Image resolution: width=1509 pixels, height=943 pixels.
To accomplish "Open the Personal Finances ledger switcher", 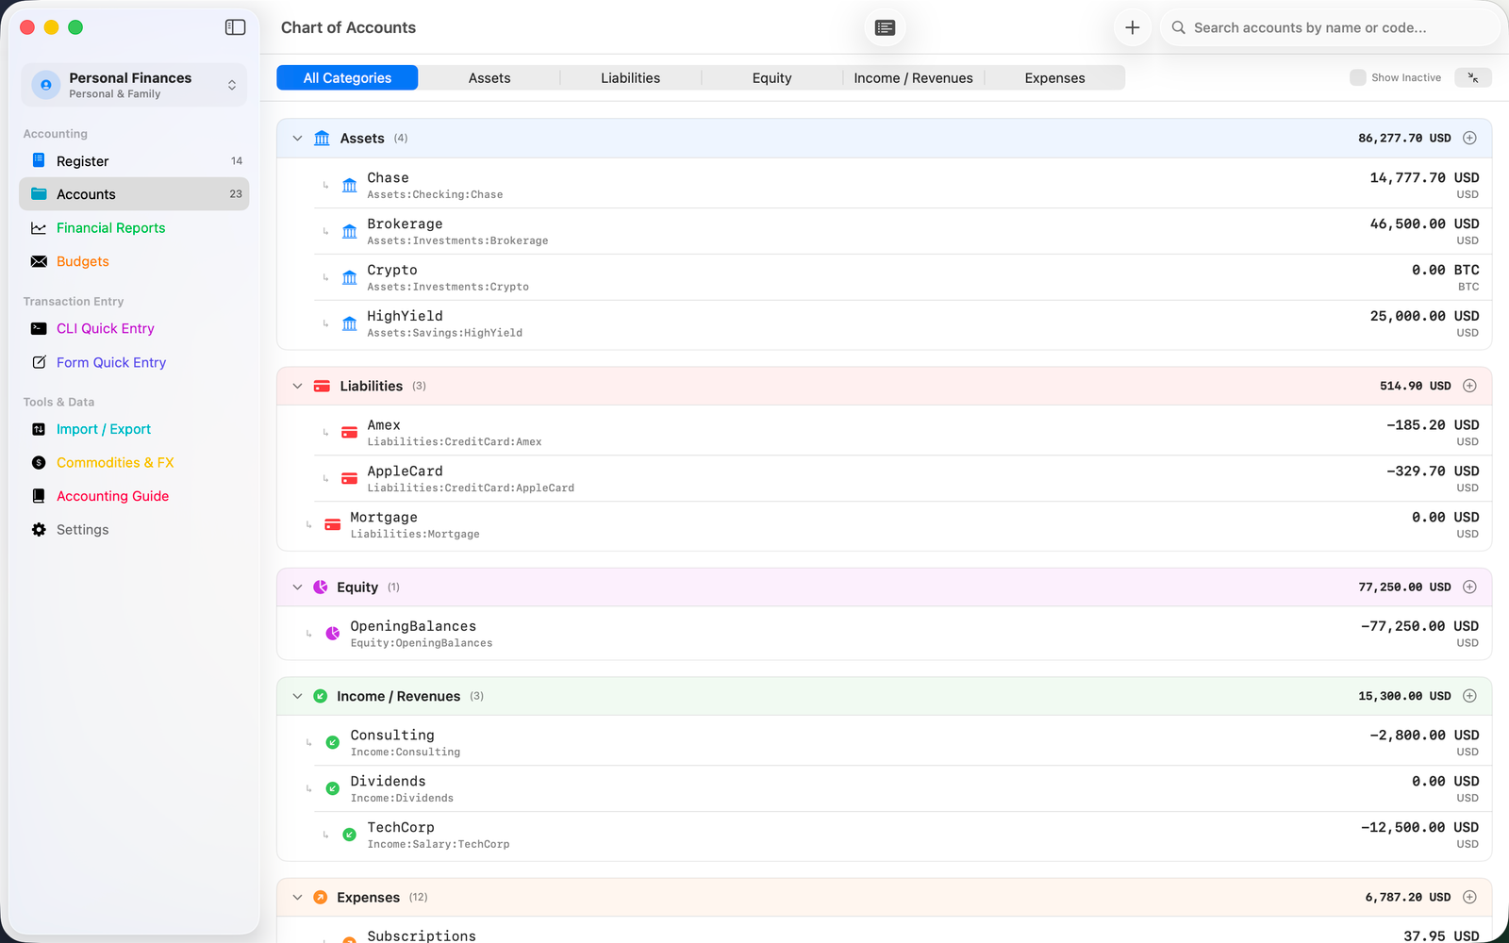I will (x=134, y=85).
